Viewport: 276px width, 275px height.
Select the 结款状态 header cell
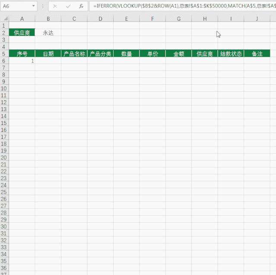231,54
